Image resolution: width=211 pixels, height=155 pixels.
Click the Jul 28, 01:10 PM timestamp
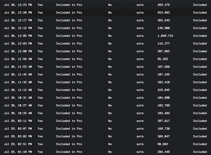click(18, 152)
